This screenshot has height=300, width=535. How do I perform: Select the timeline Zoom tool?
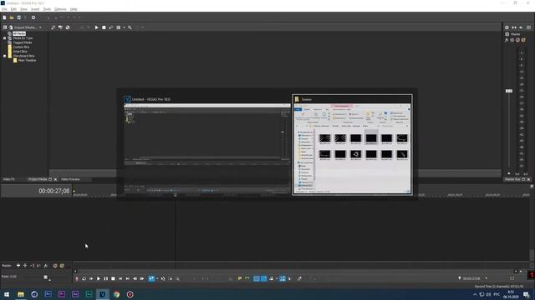tap(177, 278)
